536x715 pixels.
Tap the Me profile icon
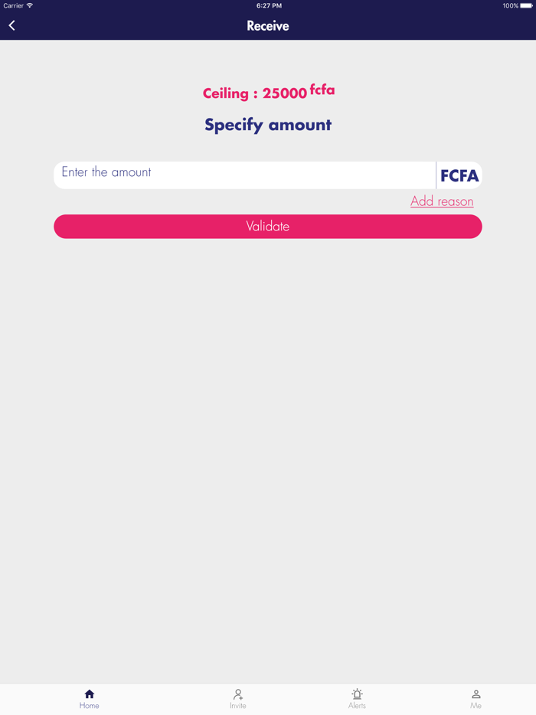[x=476, y=694]
